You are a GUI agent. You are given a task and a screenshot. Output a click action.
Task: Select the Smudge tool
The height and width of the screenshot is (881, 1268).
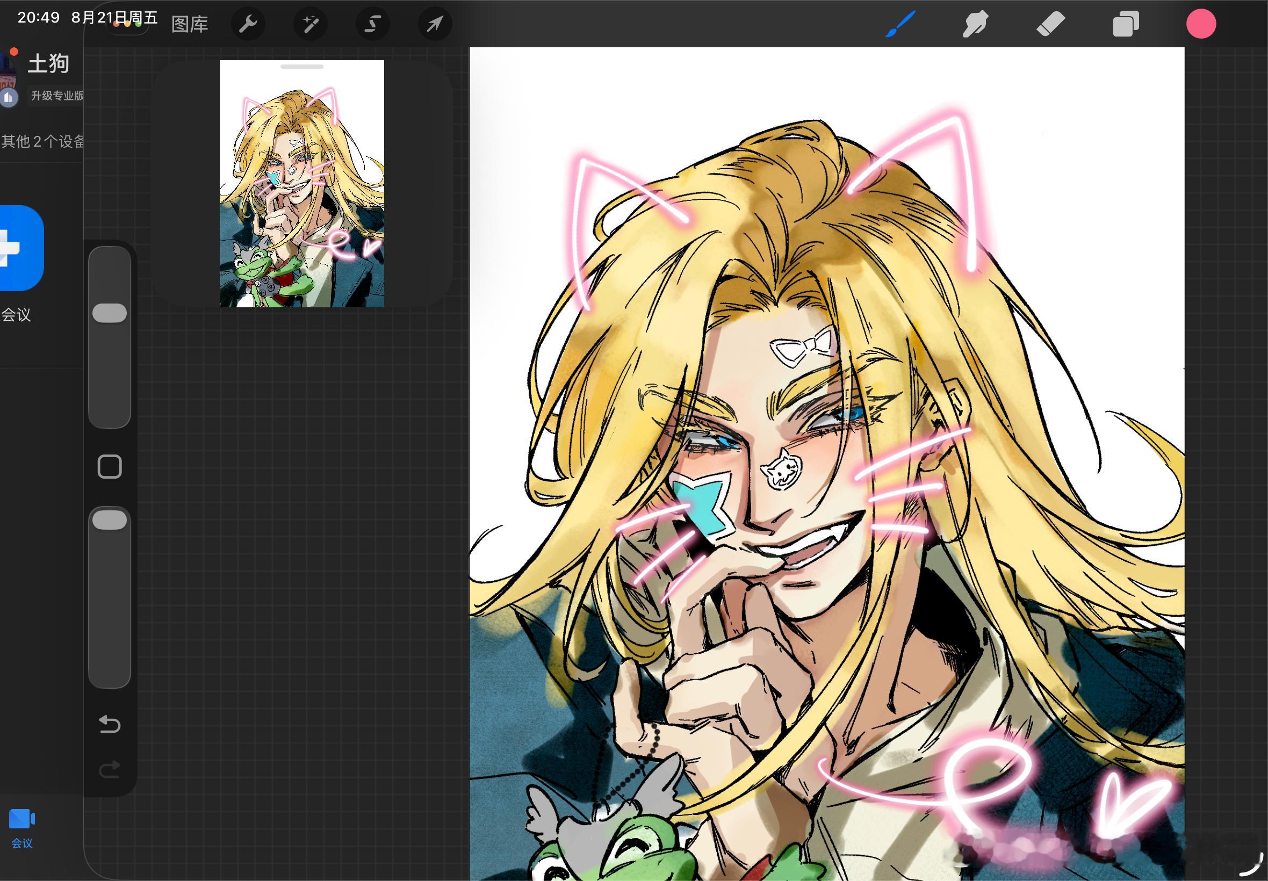(x=975, y=24)
